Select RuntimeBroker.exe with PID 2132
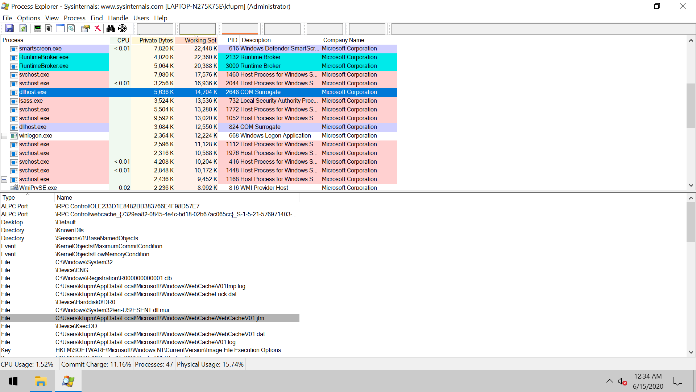 199,57
